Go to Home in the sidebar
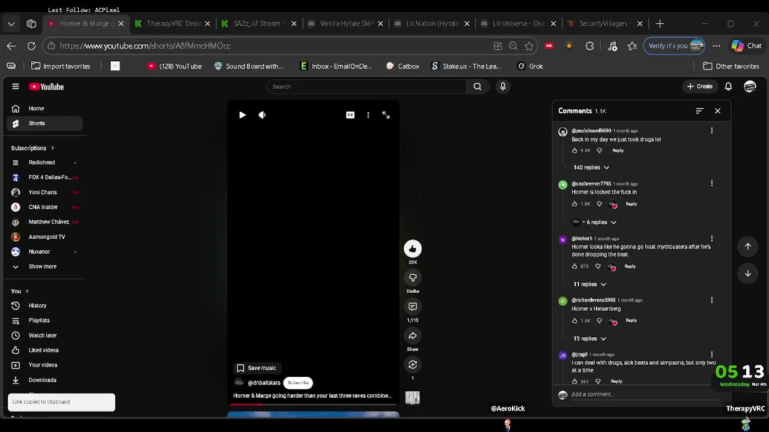 click(x=45, y=109)
